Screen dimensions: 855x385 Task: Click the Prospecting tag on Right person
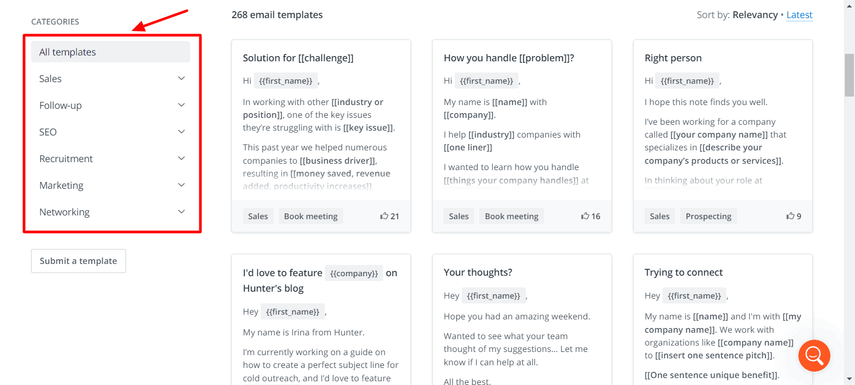(x=708, y=216)
